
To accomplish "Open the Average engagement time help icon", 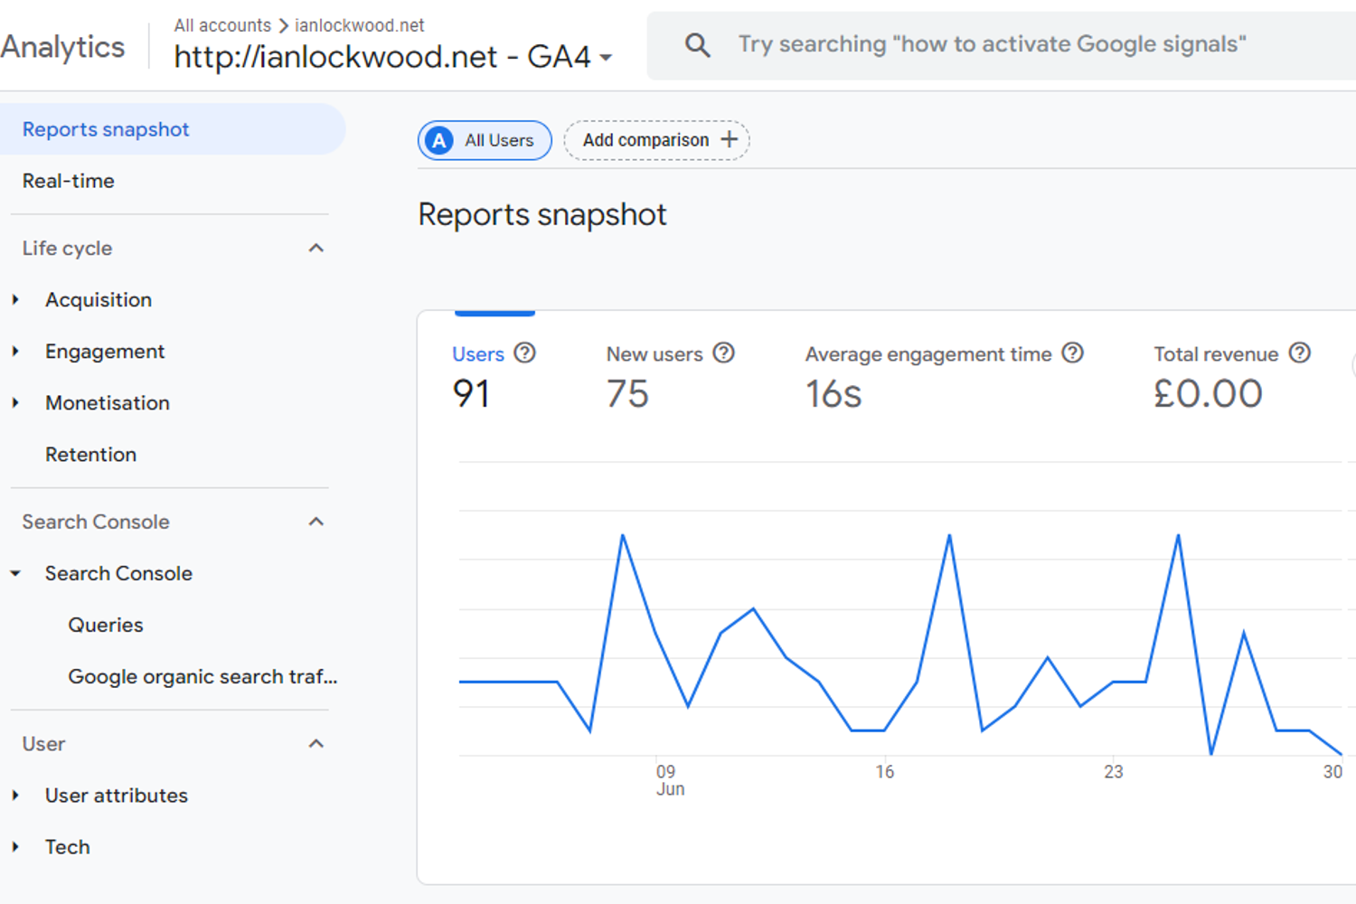I will pos(1072,353).
